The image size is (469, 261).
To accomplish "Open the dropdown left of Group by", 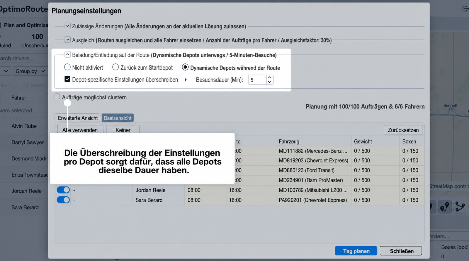I will tap(5, 71).
